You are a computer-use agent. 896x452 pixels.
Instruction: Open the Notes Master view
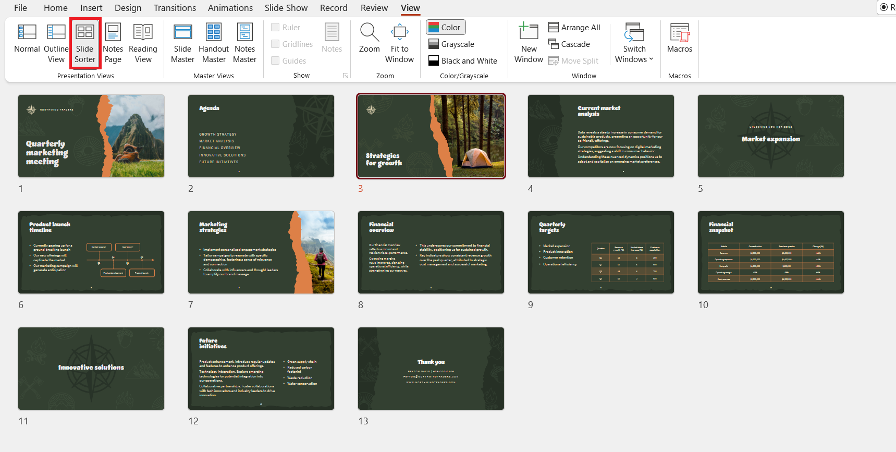tap(244, 44)
